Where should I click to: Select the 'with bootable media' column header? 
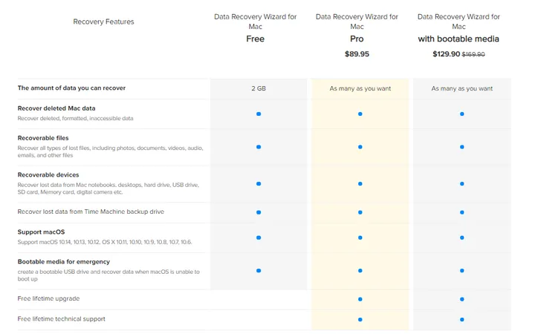(458, 27)
